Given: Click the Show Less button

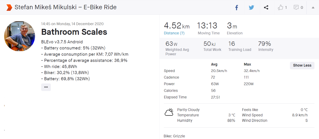Looking at the screenshot, I should tap(302, 65).
